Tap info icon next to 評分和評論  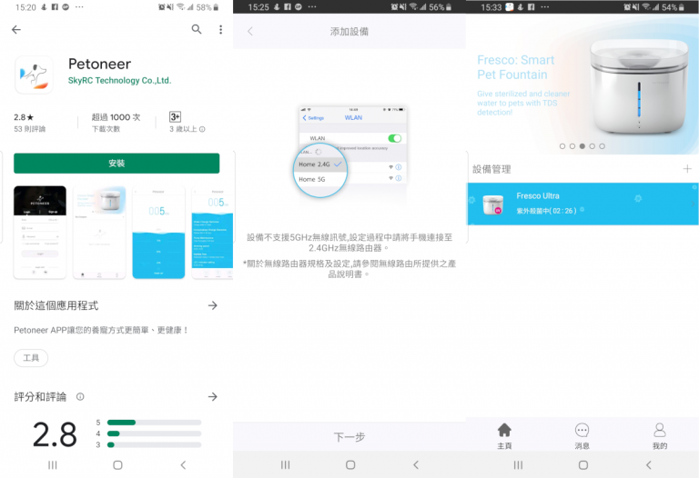[x=80, y=396]
